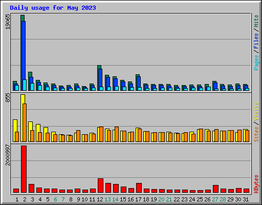This screenshot has height=205, width=262.
Task: Click the day 12 axis label
Action: pyautogui.click(x=100, y=199)
